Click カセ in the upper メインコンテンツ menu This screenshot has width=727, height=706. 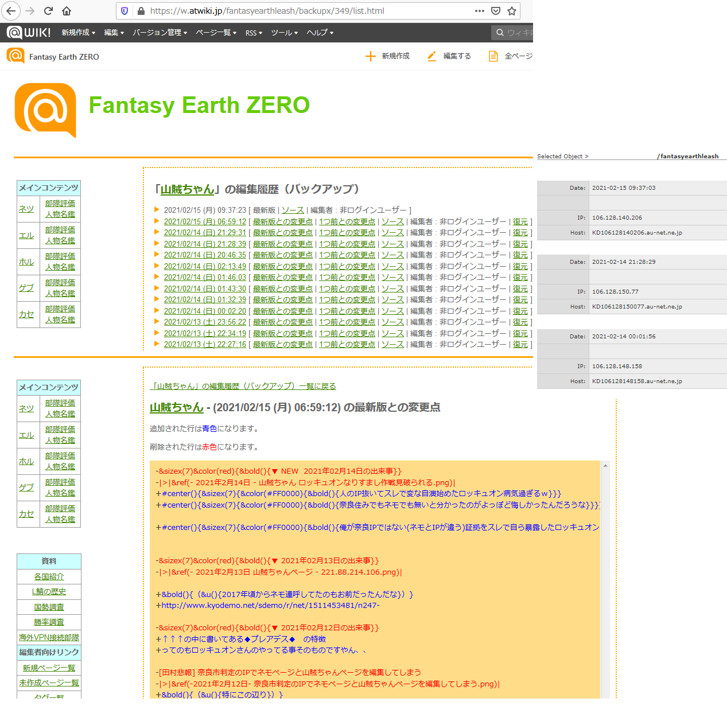pos(26,315)
